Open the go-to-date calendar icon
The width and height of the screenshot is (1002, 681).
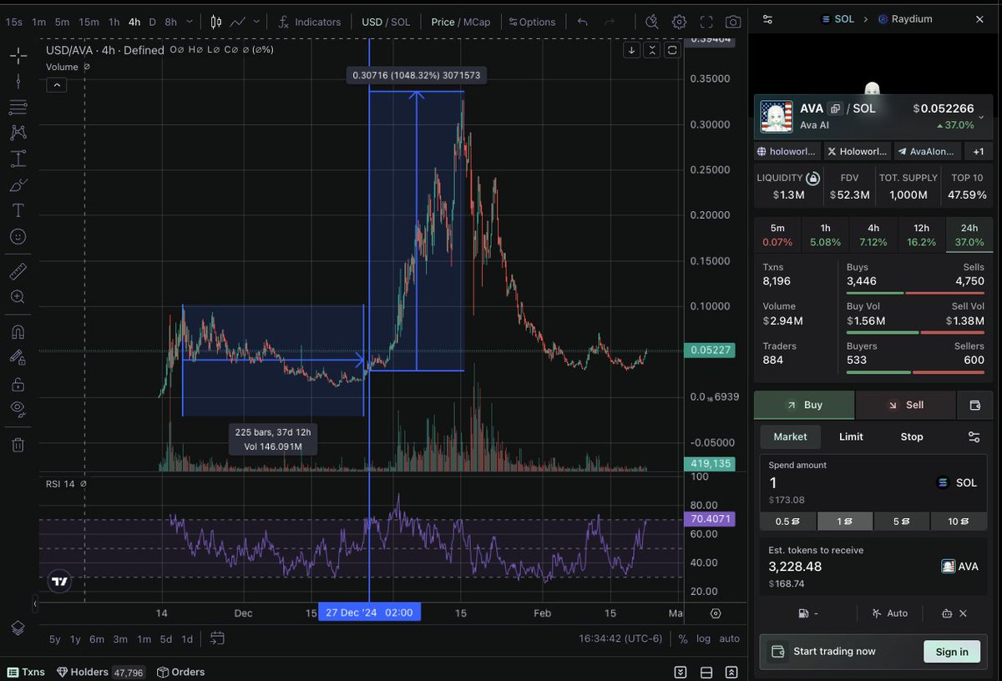[217, 638]
